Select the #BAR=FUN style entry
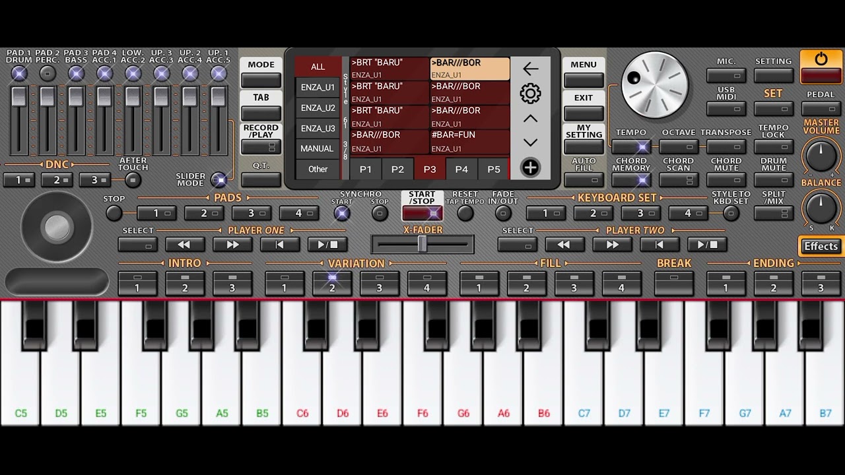Screen dimensions: 845x475 pyautogui.click(x=470, y=142)
